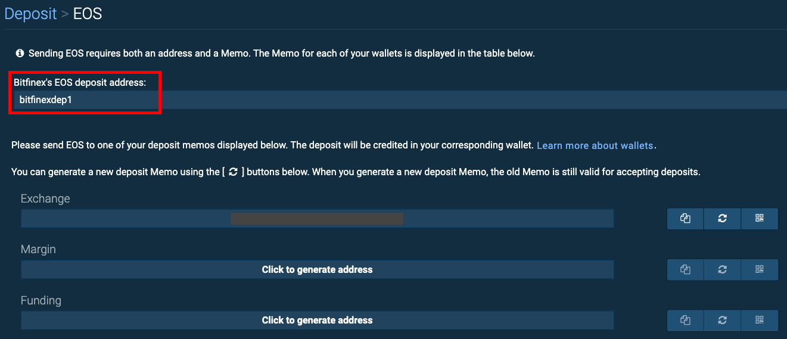The width and height of the screenshot is (787, 339).
Task: Generate address for Funding wallet
Action: click(x=317, y=320)
